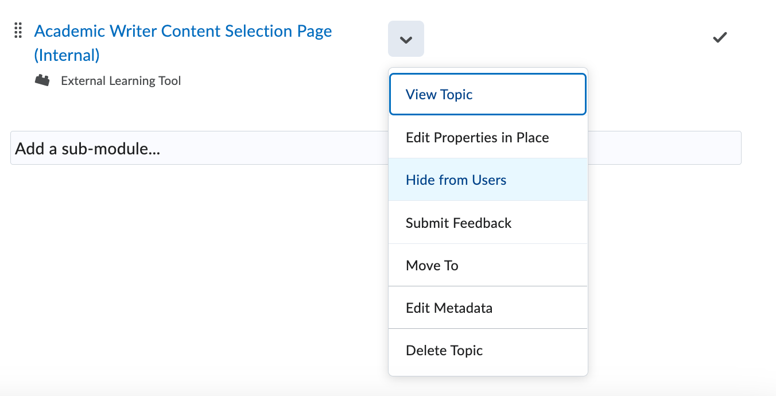
Task: Choose Move To from context menu
Action: coord(488,265)
